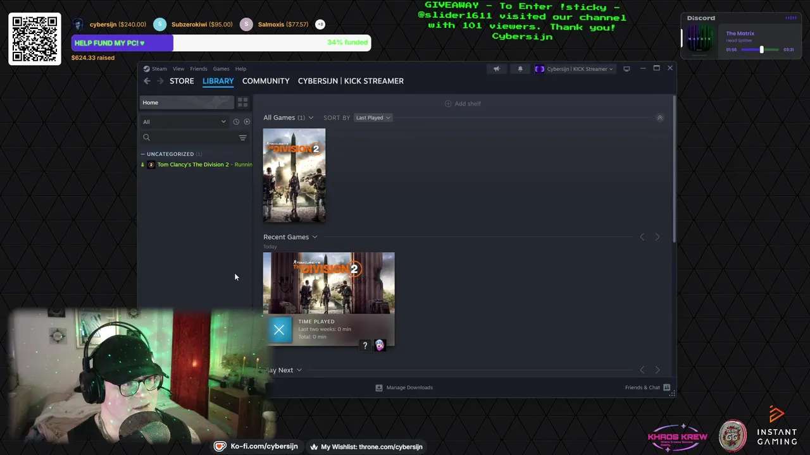Screen dimensions: 810x455
Task: Open The Division 2 banner in Recent Games
Action: 328,283
